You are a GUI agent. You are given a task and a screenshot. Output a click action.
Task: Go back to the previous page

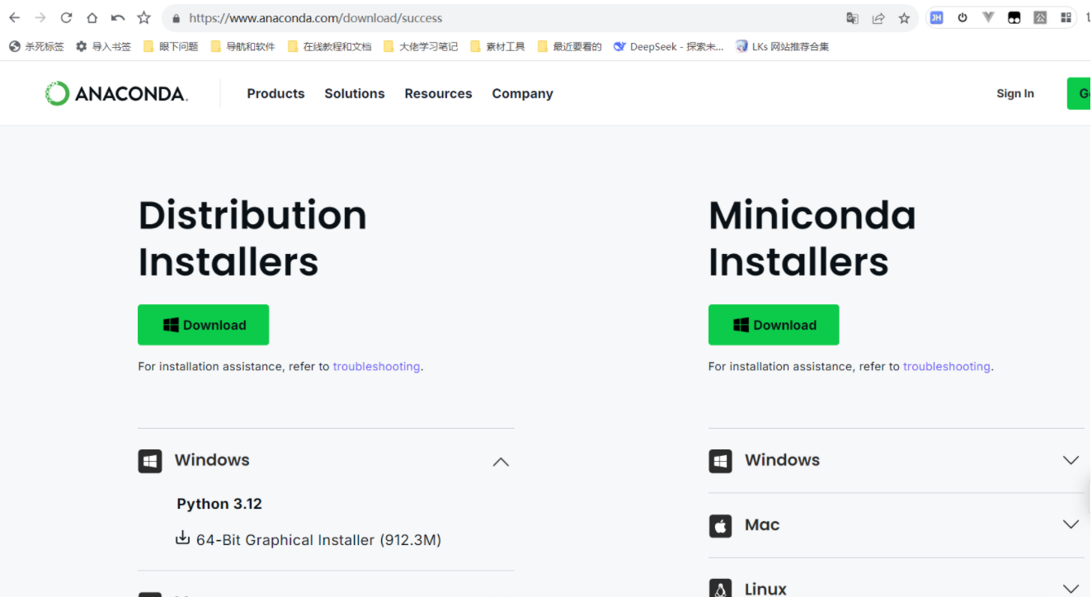(x=14, y=17)
